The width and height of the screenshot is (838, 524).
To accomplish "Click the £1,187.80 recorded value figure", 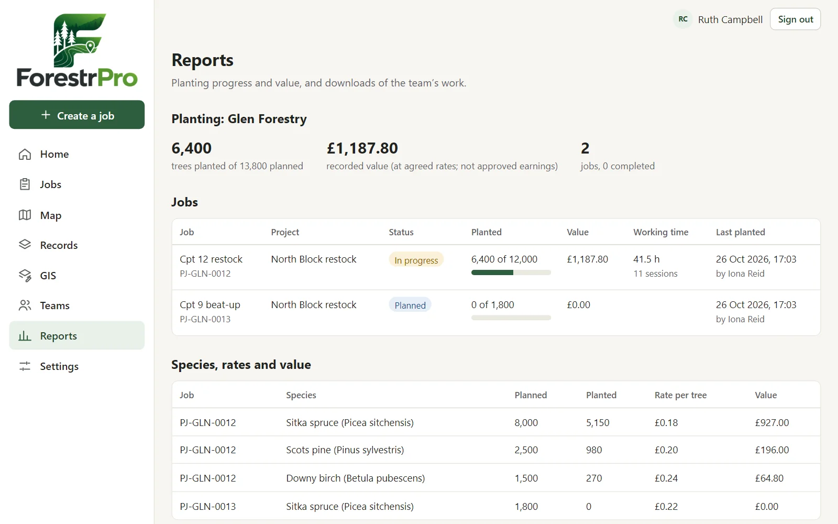I will (362, 148).
